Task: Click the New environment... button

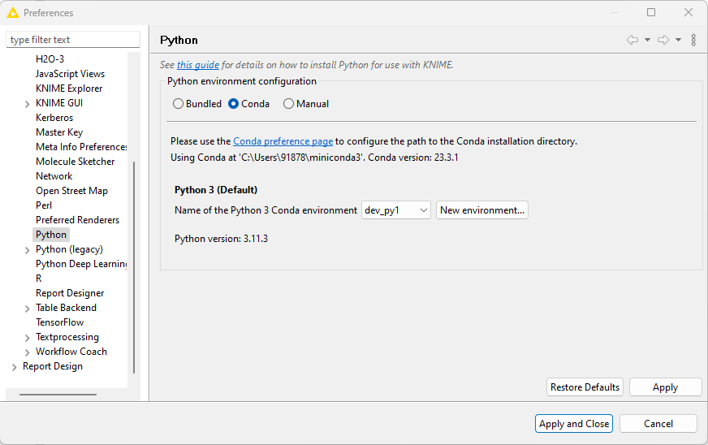Action: click(482, 210)
